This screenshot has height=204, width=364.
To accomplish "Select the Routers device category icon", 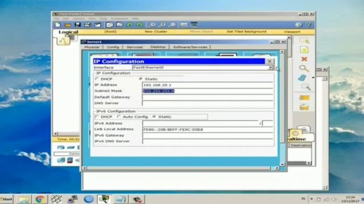I will 61,147.
